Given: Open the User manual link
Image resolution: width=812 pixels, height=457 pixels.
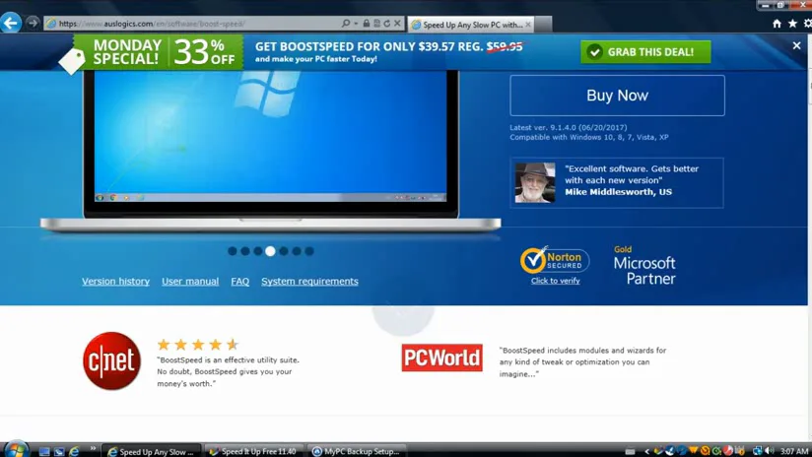Looking at the screenshot, I should (190, 281).
